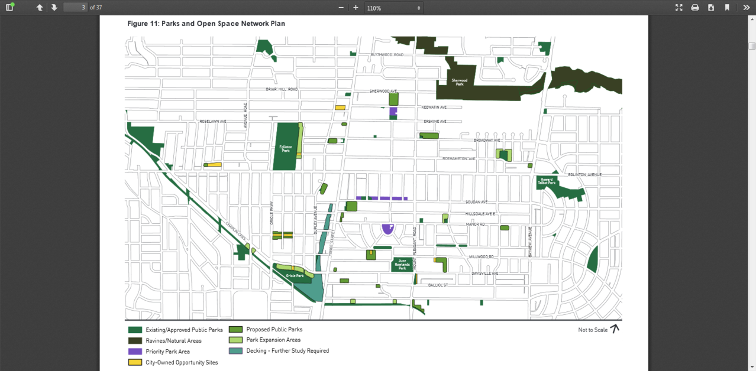Toggle the sidebar panel open
The width and height of the screenshot is (756, 371).
[x=9, y=8]
